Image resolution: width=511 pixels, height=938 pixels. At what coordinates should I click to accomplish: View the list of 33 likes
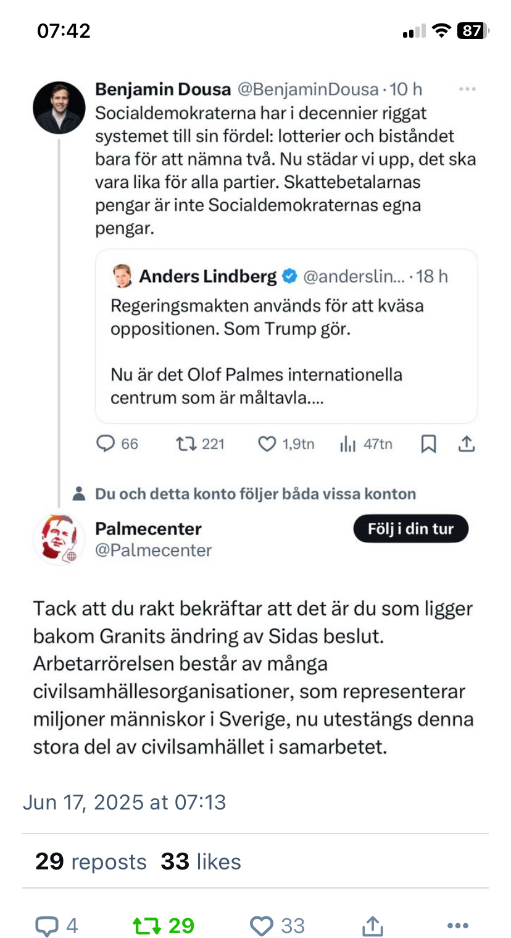tap(201, 861)
